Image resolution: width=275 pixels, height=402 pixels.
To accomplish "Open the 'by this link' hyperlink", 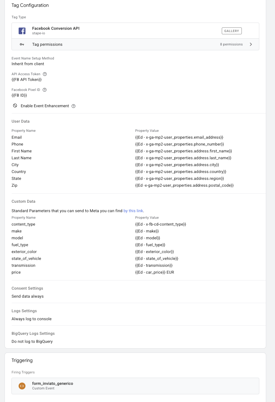I will tap(133, 211).
